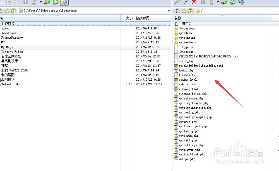Screen dimensions: 279x171
Task: Select the 我的 WebZIP 方案 folder
Action: [15, 70]
